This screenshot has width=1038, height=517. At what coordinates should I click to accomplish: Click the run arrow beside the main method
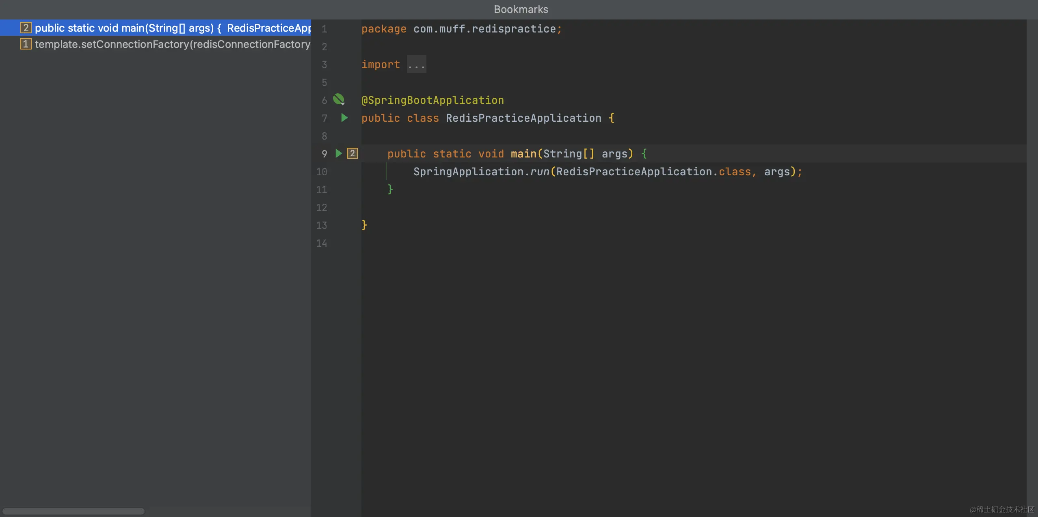(339, 153)
